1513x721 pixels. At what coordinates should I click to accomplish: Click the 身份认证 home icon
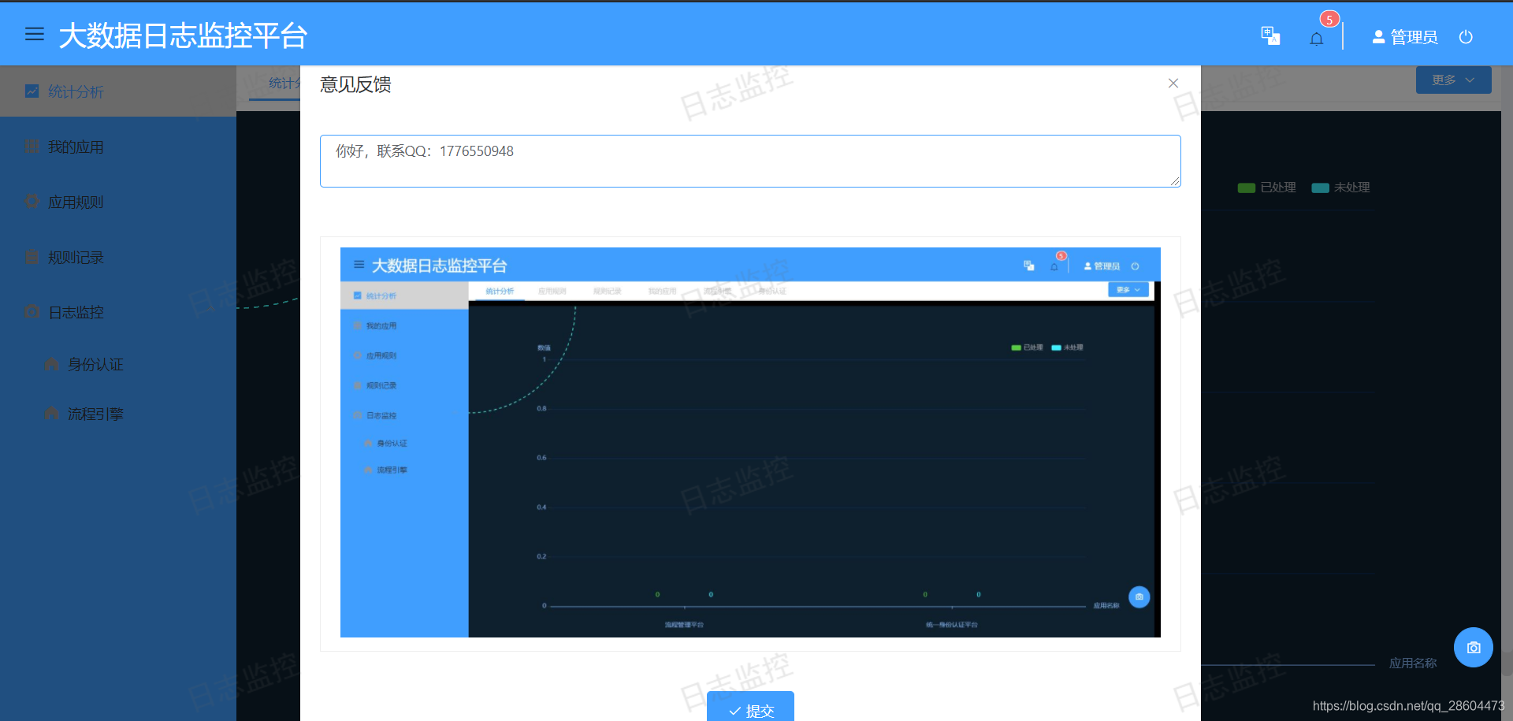51,364
